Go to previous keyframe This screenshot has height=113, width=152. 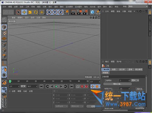click(x=48, y=87)
